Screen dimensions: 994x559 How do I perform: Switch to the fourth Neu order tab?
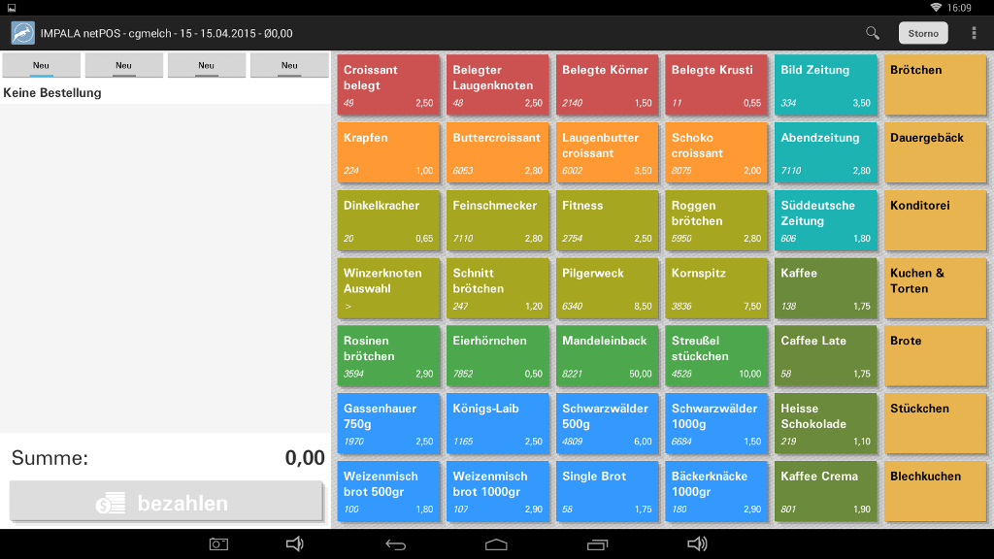pyautogui.click(x=288, y=64)
